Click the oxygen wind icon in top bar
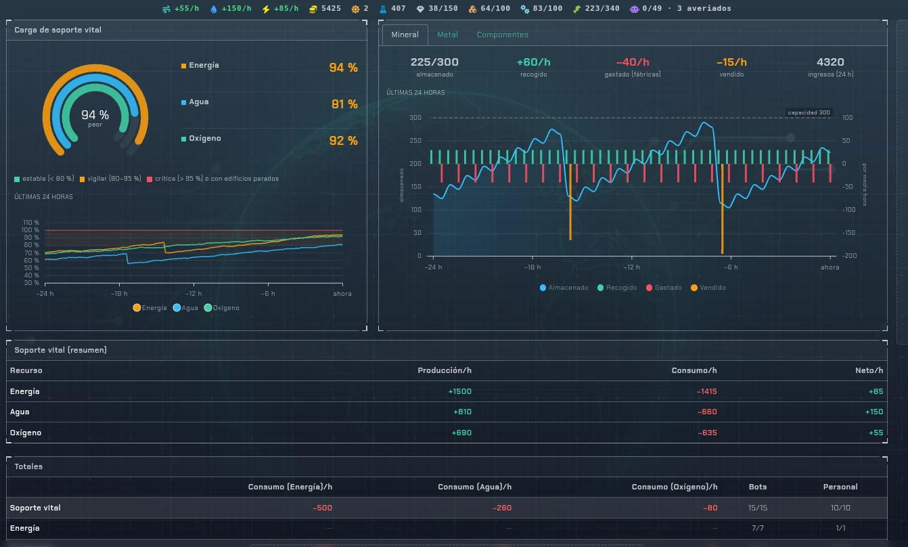The width and height of the screenshot is (908, 547). (x=166, y=9)
